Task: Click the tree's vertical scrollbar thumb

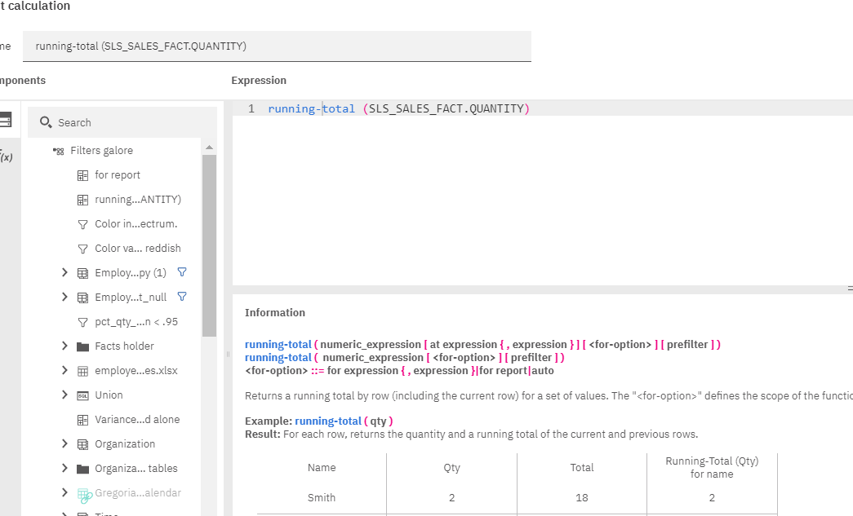Action: tap(210, 245)
